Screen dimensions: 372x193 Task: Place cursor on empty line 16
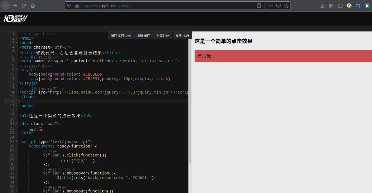click(103, 101)
